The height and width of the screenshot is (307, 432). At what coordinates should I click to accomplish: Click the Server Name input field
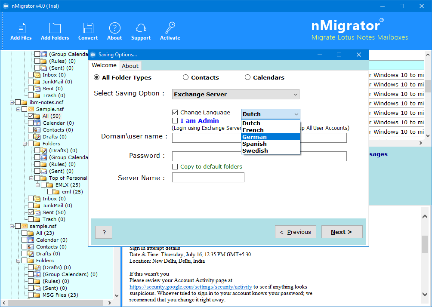208,177
